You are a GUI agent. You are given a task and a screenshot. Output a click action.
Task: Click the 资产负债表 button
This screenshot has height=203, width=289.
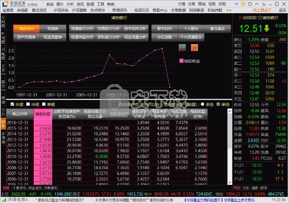pos(26,37)
